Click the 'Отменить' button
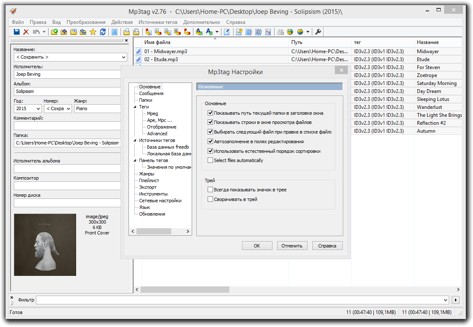Viewport: 473px width, 327px height. tap(292, 246)
